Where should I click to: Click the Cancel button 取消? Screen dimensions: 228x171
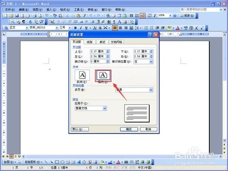148,129
